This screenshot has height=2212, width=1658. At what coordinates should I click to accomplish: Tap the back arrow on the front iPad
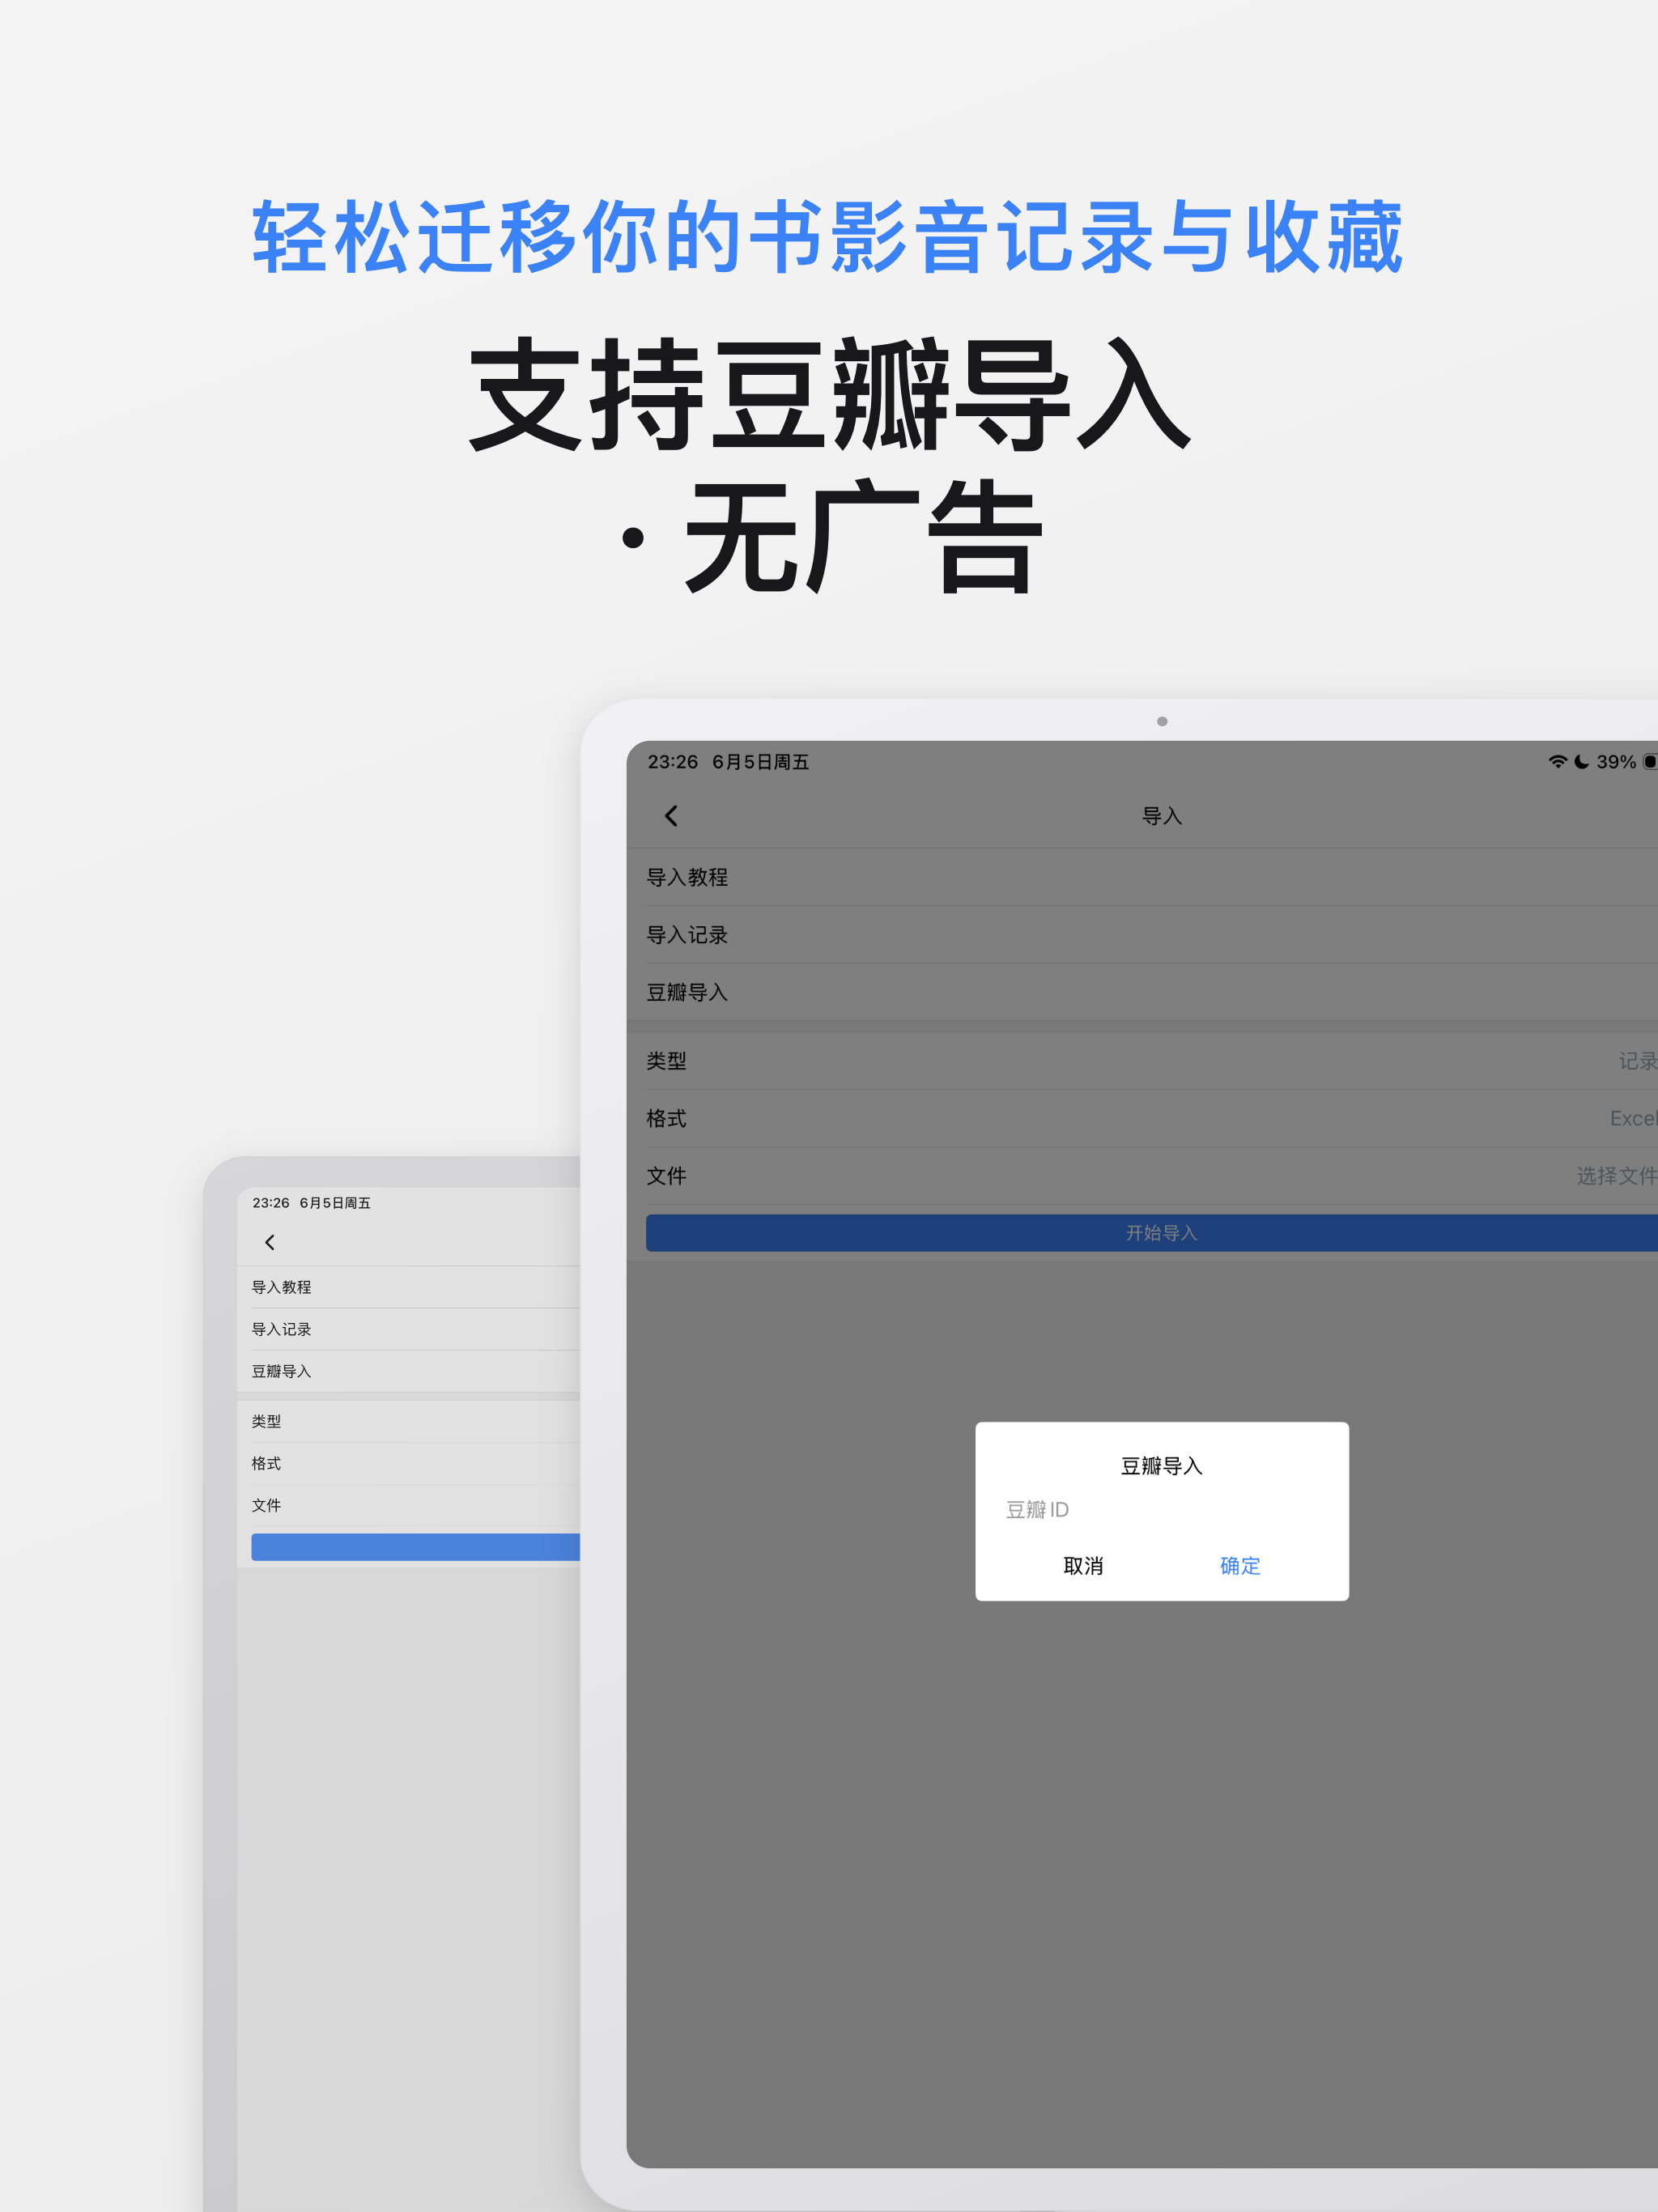(671, 816)
